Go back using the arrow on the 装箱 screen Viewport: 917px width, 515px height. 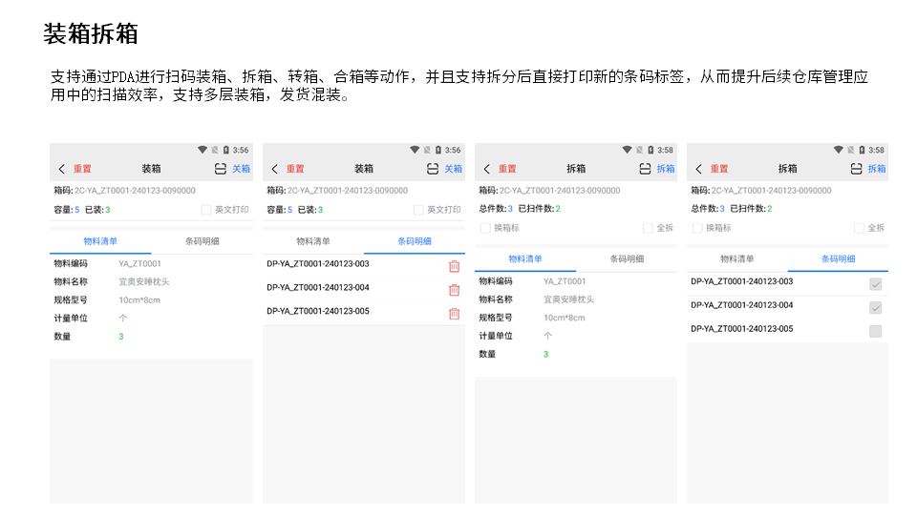[62, 169]
